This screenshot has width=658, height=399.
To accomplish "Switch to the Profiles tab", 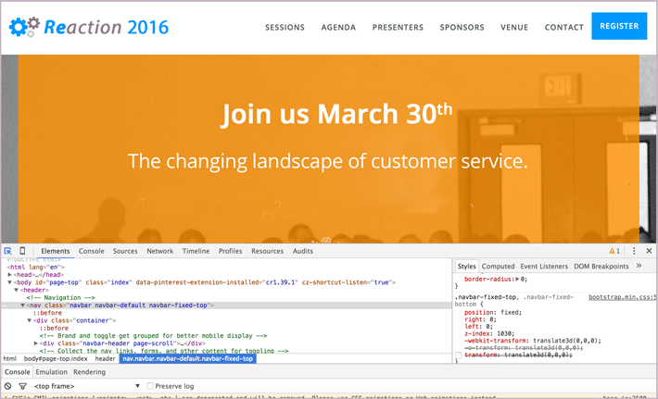I will pyautogui.click(x=231, y=251).
